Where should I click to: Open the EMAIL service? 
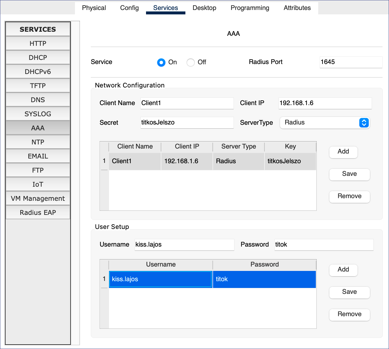[x=38, y=156]
